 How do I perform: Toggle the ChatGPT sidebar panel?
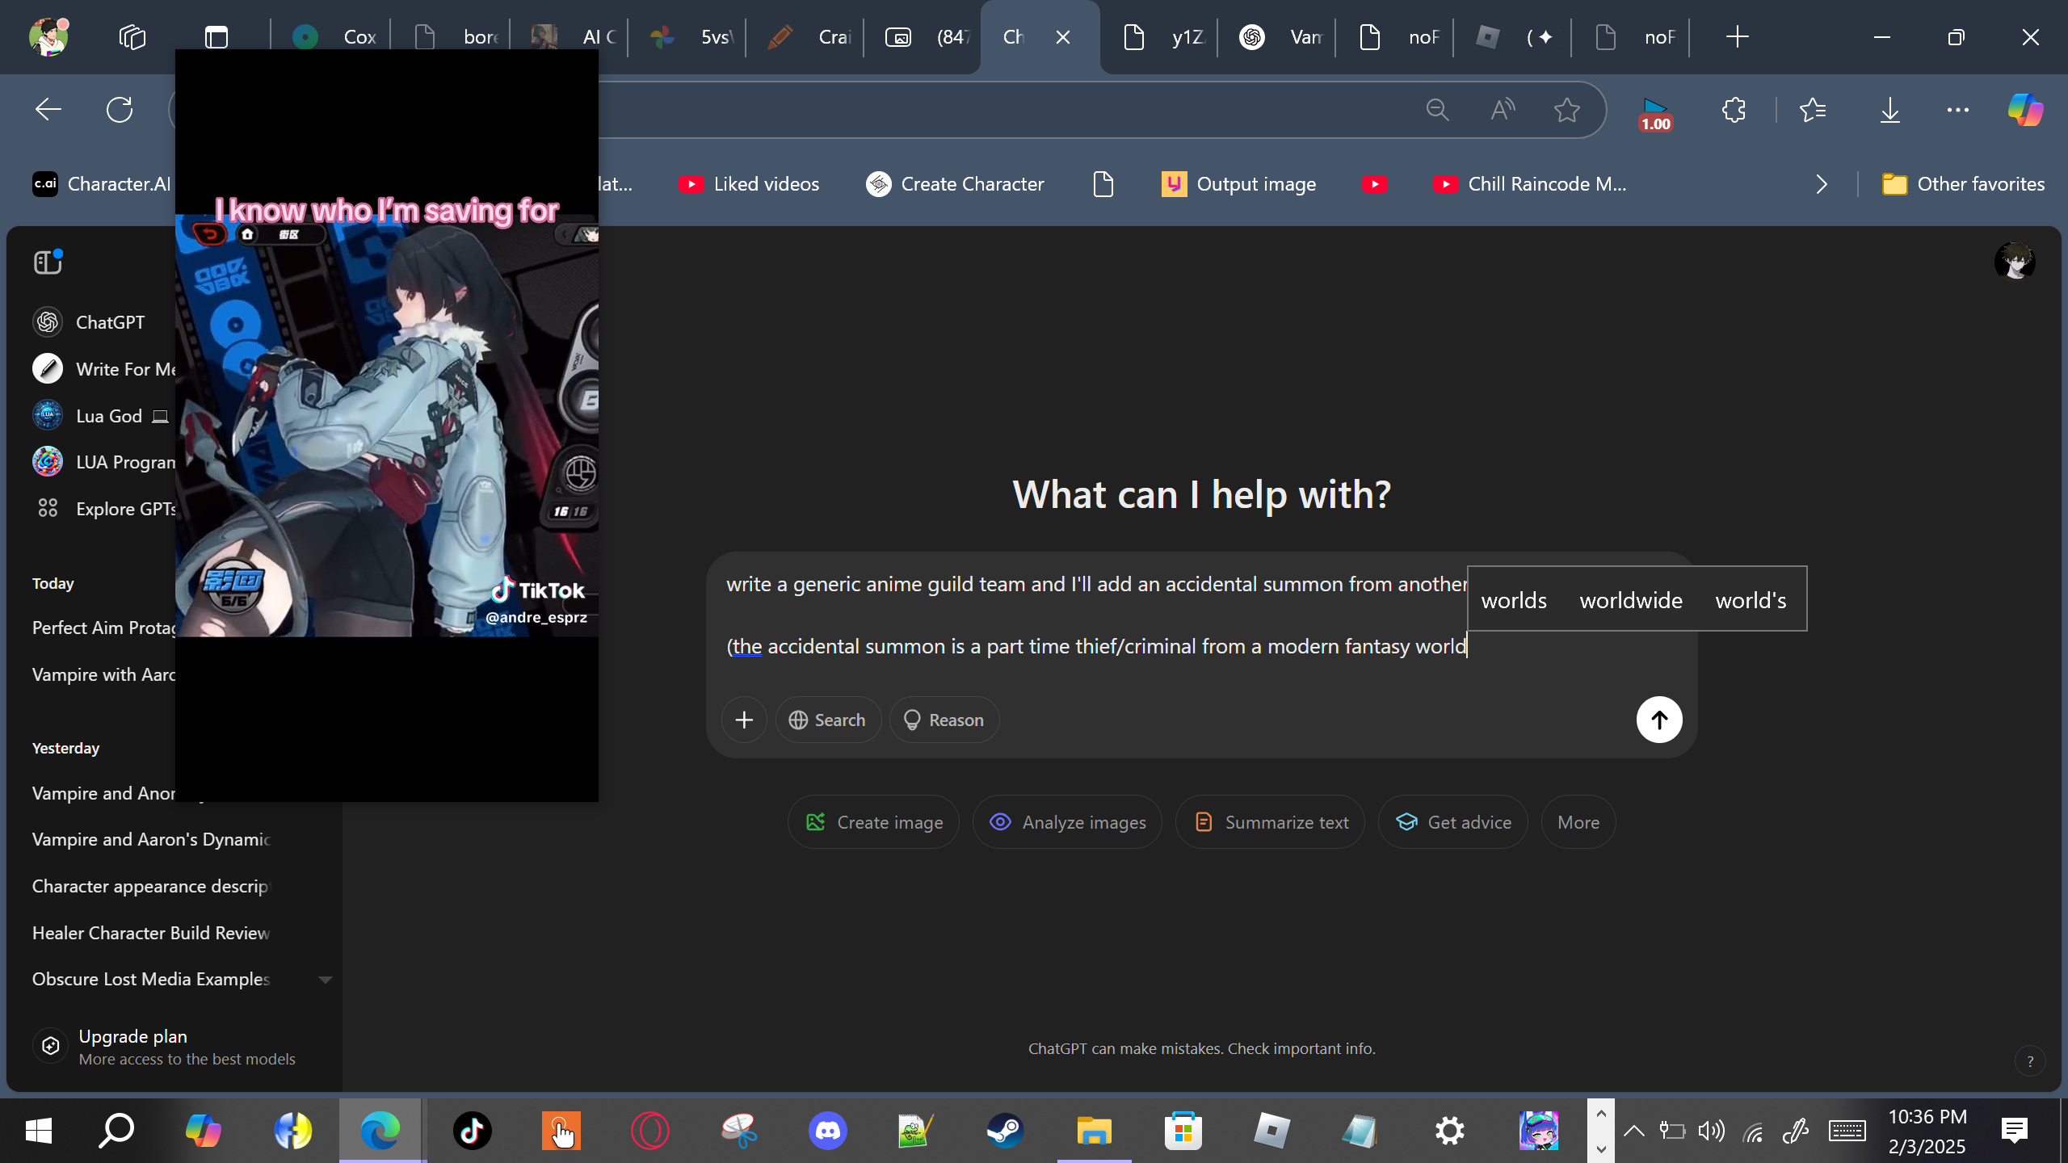tap(48, 262)
